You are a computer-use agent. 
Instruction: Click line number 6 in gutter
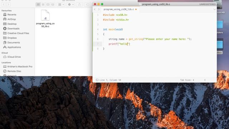point(98,39)
